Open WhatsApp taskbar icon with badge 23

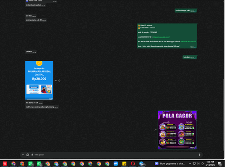click(39, 163)
